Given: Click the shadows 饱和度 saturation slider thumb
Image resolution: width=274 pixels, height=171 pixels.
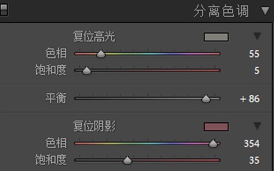Looking at the screenshot, I should pos(127,160).
